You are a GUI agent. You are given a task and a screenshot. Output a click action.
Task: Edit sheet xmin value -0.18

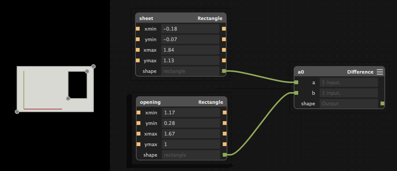190,29
